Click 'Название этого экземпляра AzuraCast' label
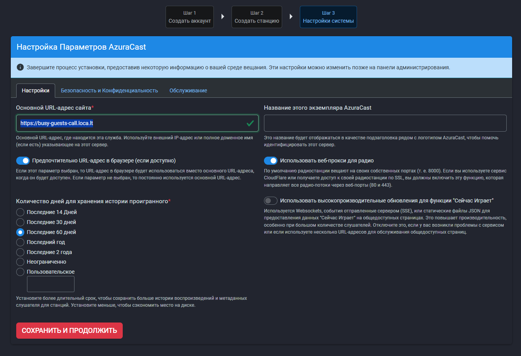The image size is (521, 356). click(x=318, y=108)
